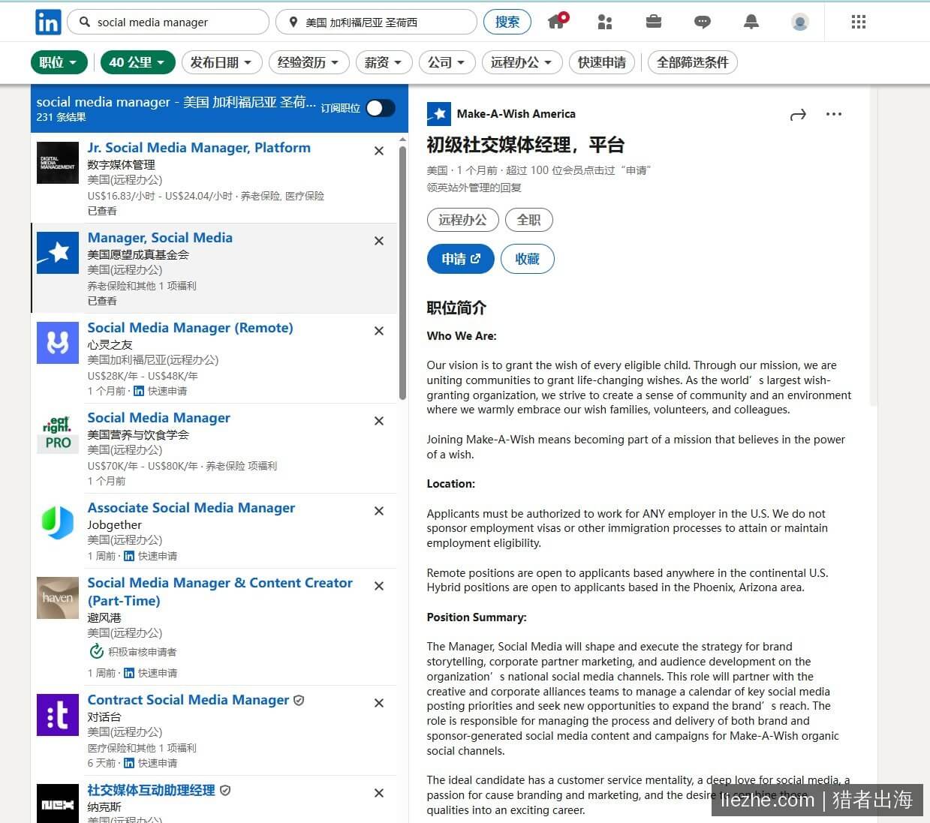Open the 职位 filter dropdown
This screenshot has width=930, height=823.
[59, 62]
